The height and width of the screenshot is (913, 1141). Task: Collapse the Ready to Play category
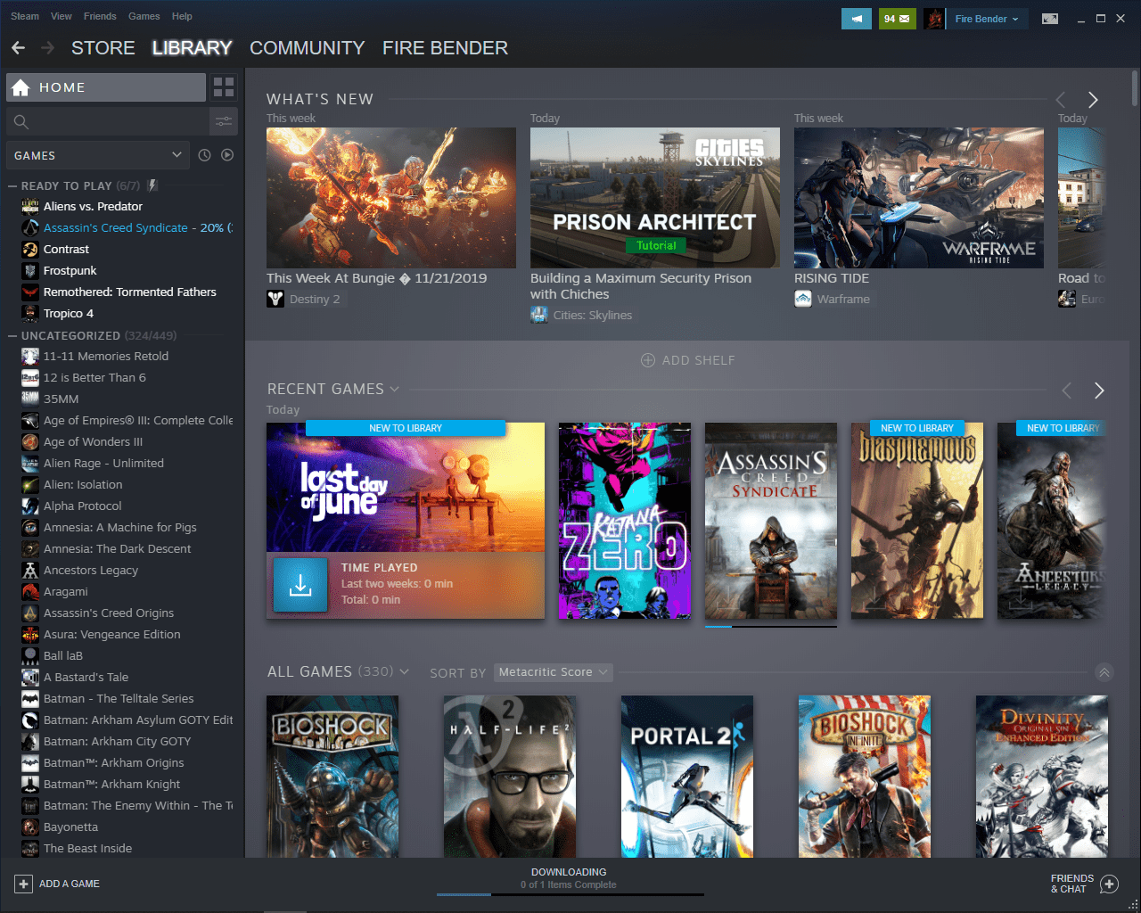tap(12, 186)
